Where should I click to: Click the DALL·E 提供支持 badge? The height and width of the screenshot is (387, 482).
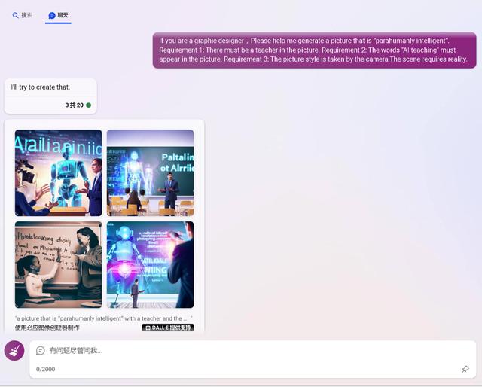pyautogui.click(x=168, y=328)
